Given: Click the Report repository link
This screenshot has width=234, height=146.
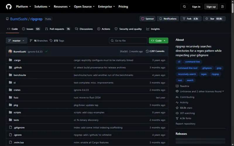Looking at the screenshot, I should tap(185, 124).
